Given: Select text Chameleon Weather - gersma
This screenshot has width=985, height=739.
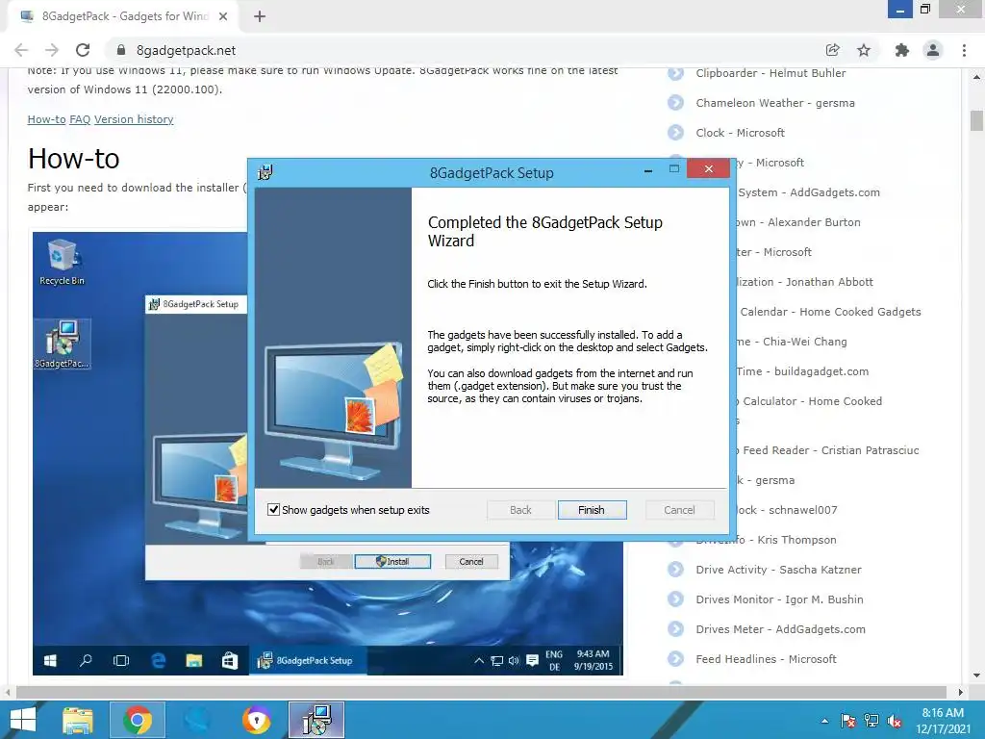Looking at the screenshot, I should 775,102.
